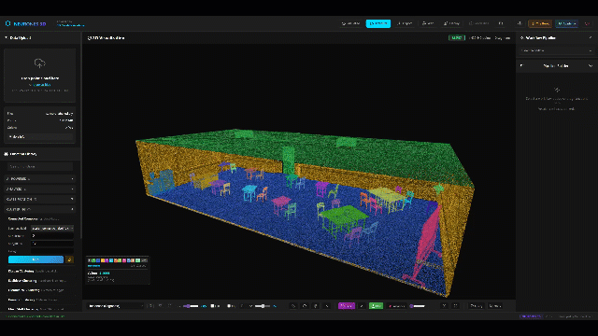Click the pink swatch in the legend
Image resolution: width=598 pixels, height=336 pixels.
tap(124, 260)
